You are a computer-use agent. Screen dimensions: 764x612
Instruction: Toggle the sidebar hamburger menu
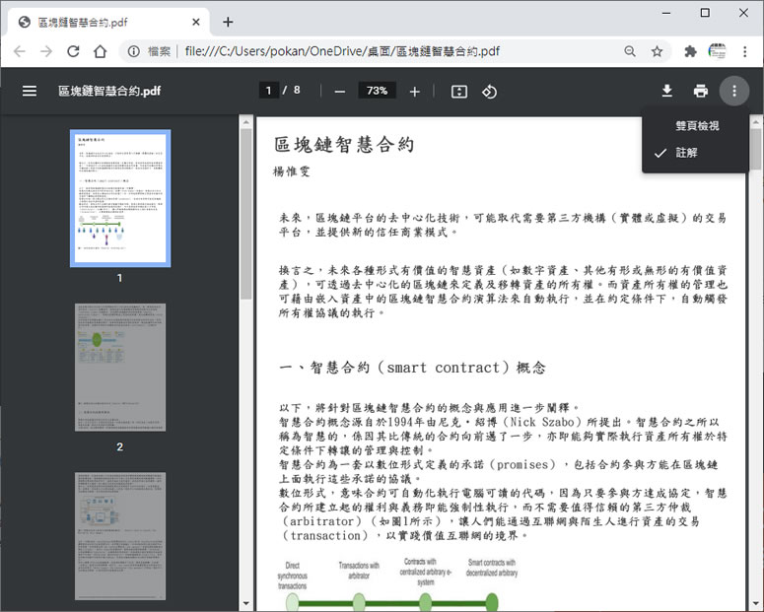click(30, 91)
